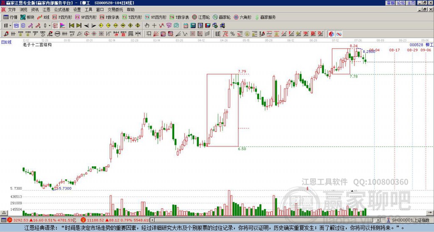This screenshot has width=434, height=232.
Task: Open the P数字表 tool
Action: coord(109,17)
